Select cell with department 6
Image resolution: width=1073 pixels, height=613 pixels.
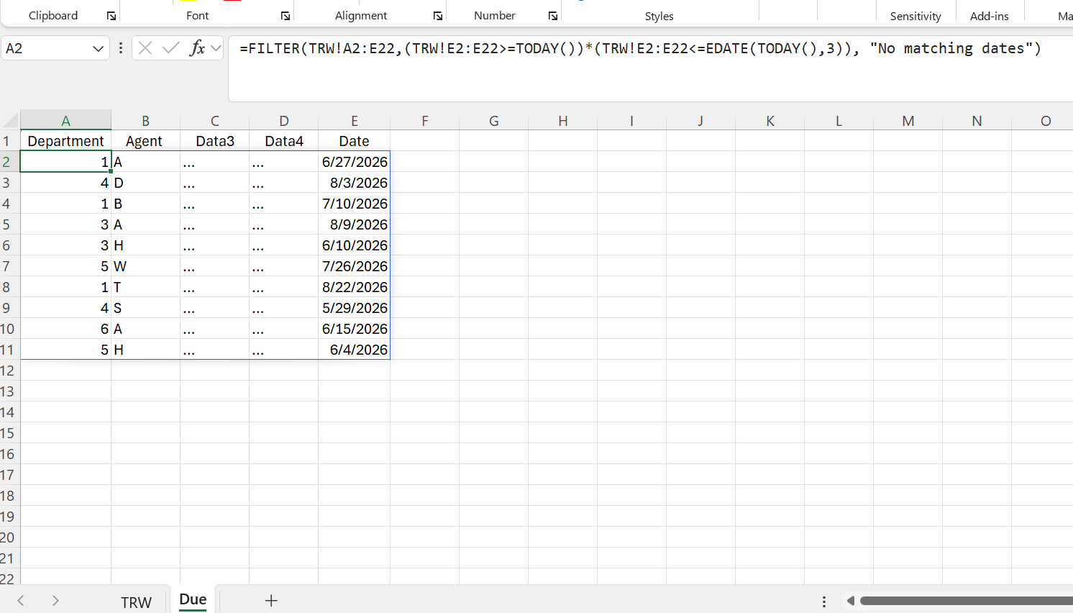(65, 329)
